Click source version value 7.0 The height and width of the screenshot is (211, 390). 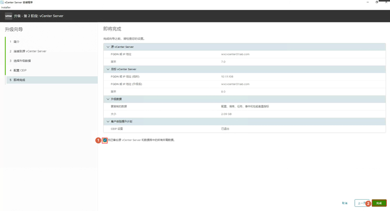pos(223,62)
